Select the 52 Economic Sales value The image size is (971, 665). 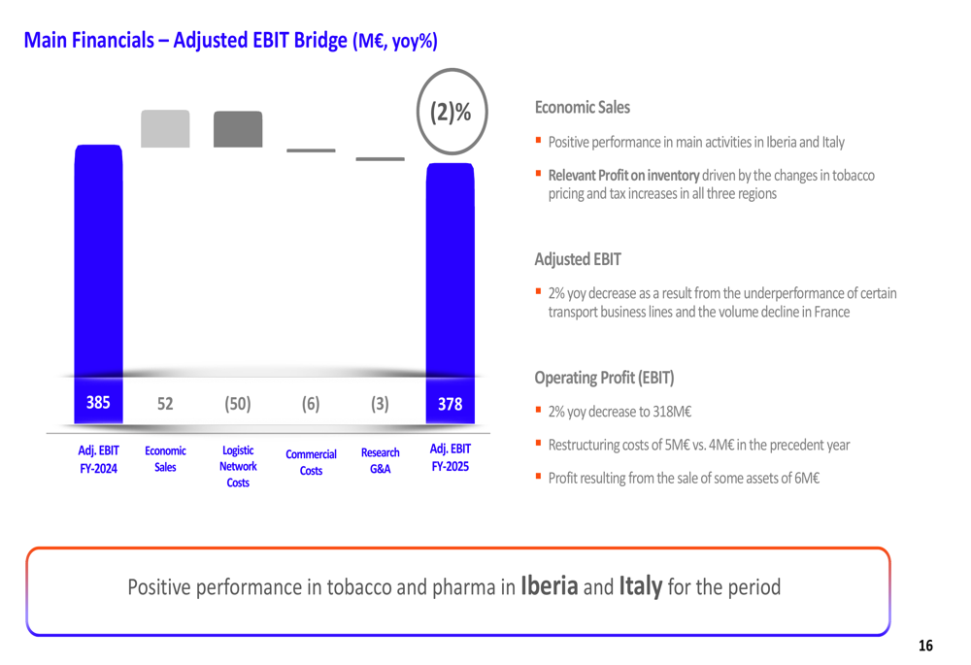click(x=165, y=404)
